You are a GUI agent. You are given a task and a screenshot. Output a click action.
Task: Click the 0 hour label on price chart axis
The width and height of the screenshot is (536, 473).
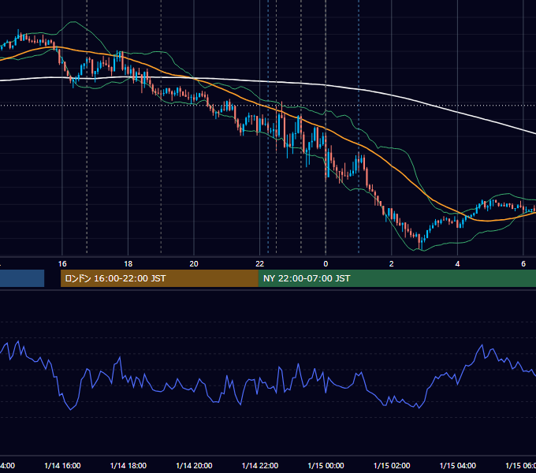point(326,264)
